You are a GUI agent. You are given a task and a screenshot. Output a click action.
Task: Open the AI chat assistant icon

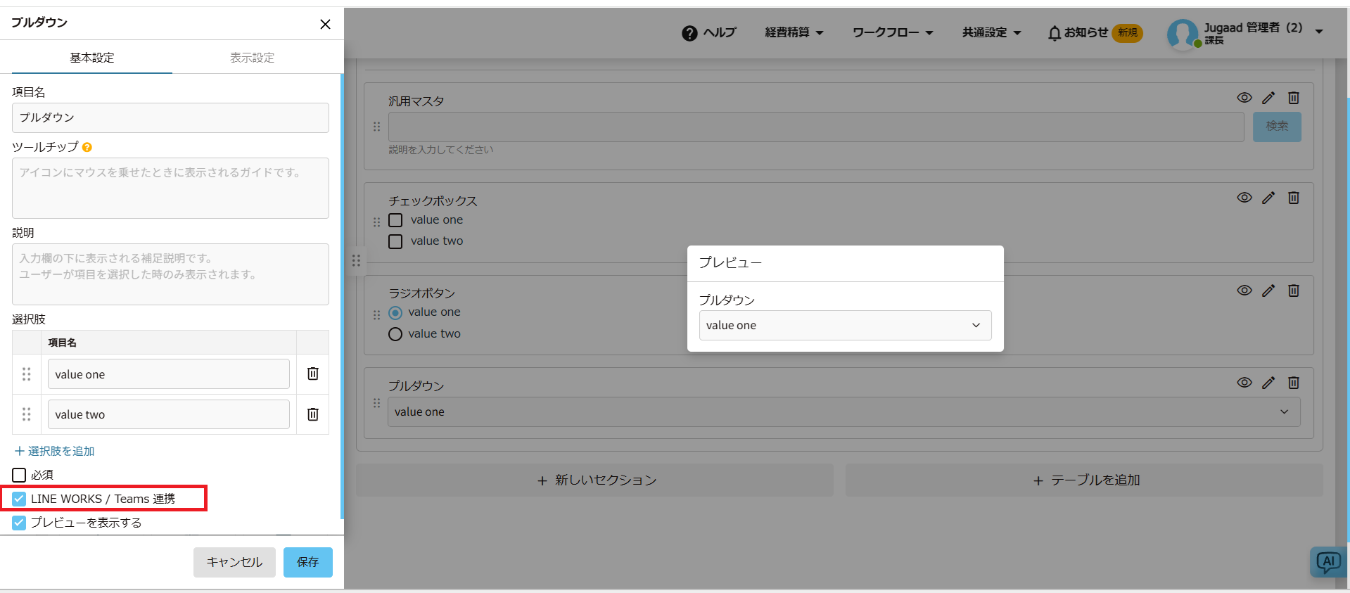(x=1327, y=561)
